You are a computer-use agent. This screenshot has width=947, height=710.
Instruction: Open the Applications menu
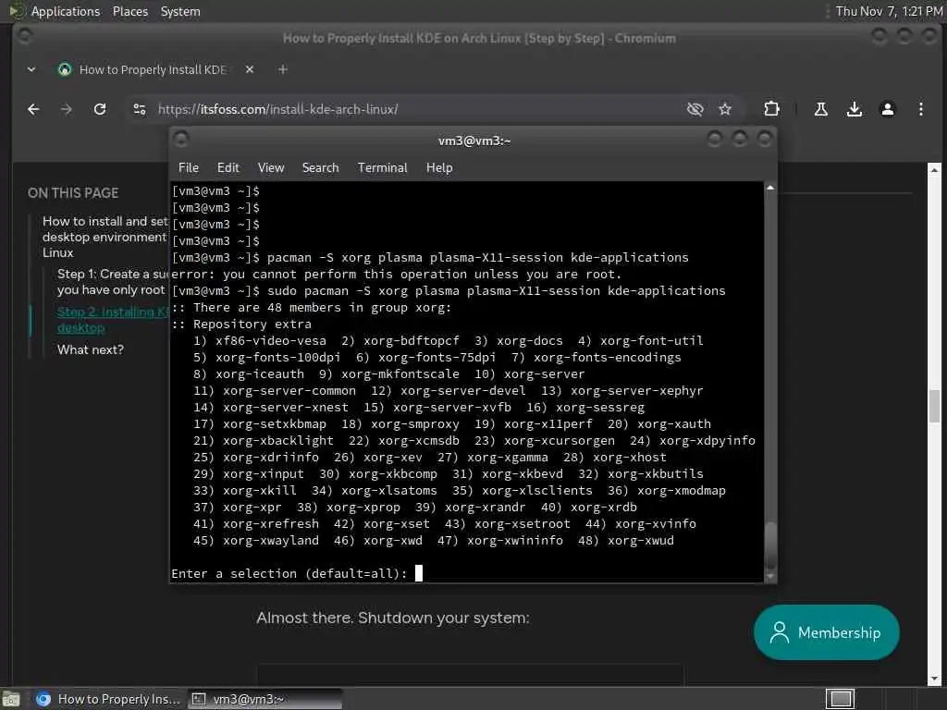tap(66, 11)
